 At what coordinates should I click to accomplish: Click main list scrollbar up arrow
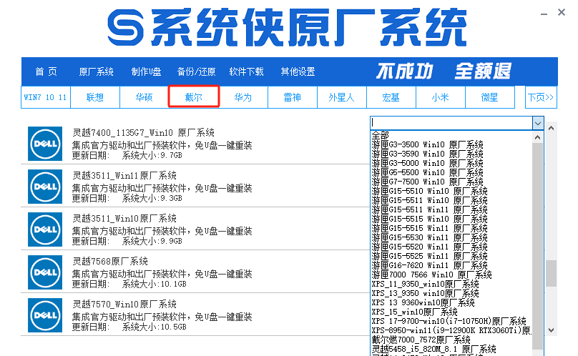(x=551, y=128)
